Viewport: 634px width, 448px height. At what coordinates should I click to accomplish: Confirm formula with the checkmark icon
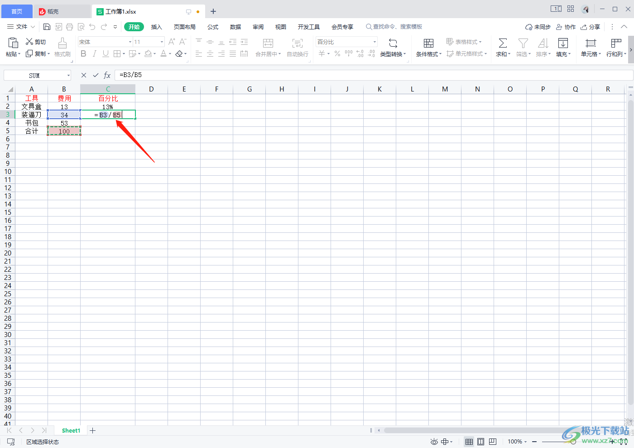point(96,75)
